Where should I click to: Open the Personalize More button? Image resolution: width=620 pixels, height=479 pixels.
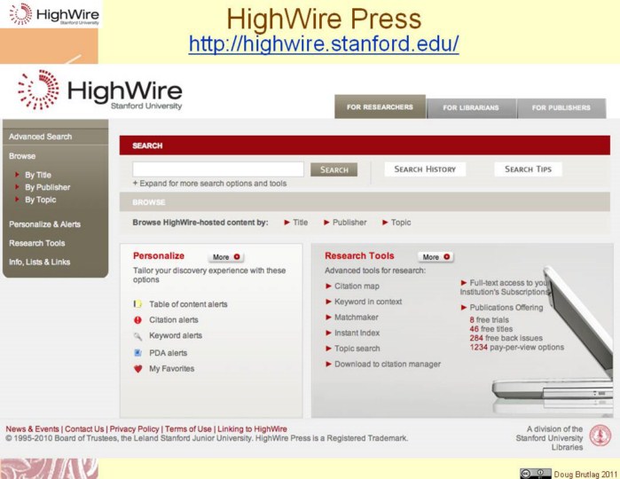[x=225, y=257]
